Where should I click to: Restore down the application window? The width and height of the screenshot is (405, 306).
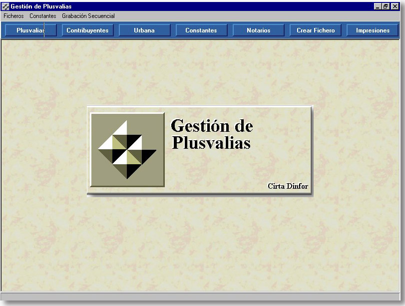click(386, 6)
